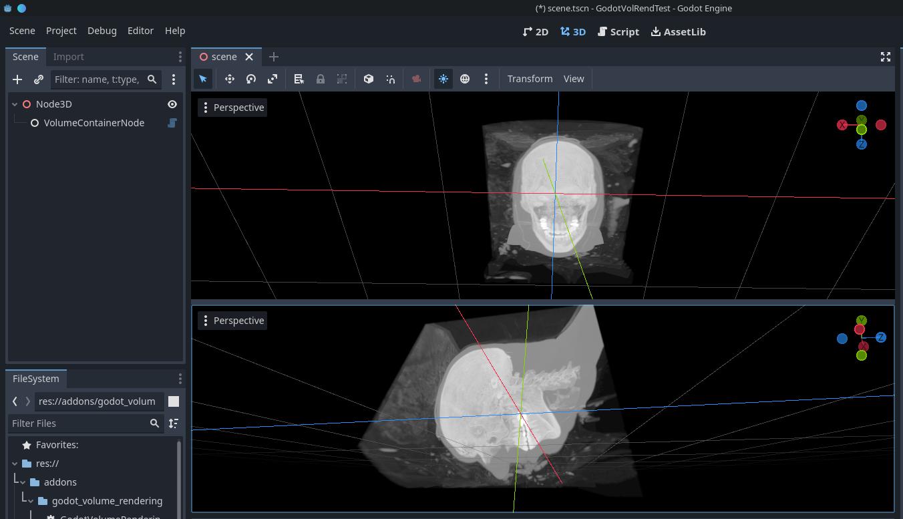Toggle the preview environment globe button
903x519 pixels.
465,79
